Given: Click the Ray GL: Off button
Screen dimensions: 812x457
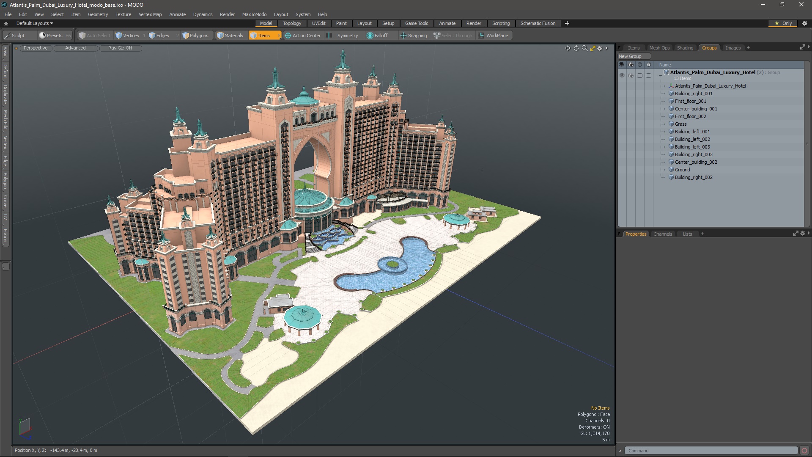Looking at the screenshot, I should coord(120,48).
